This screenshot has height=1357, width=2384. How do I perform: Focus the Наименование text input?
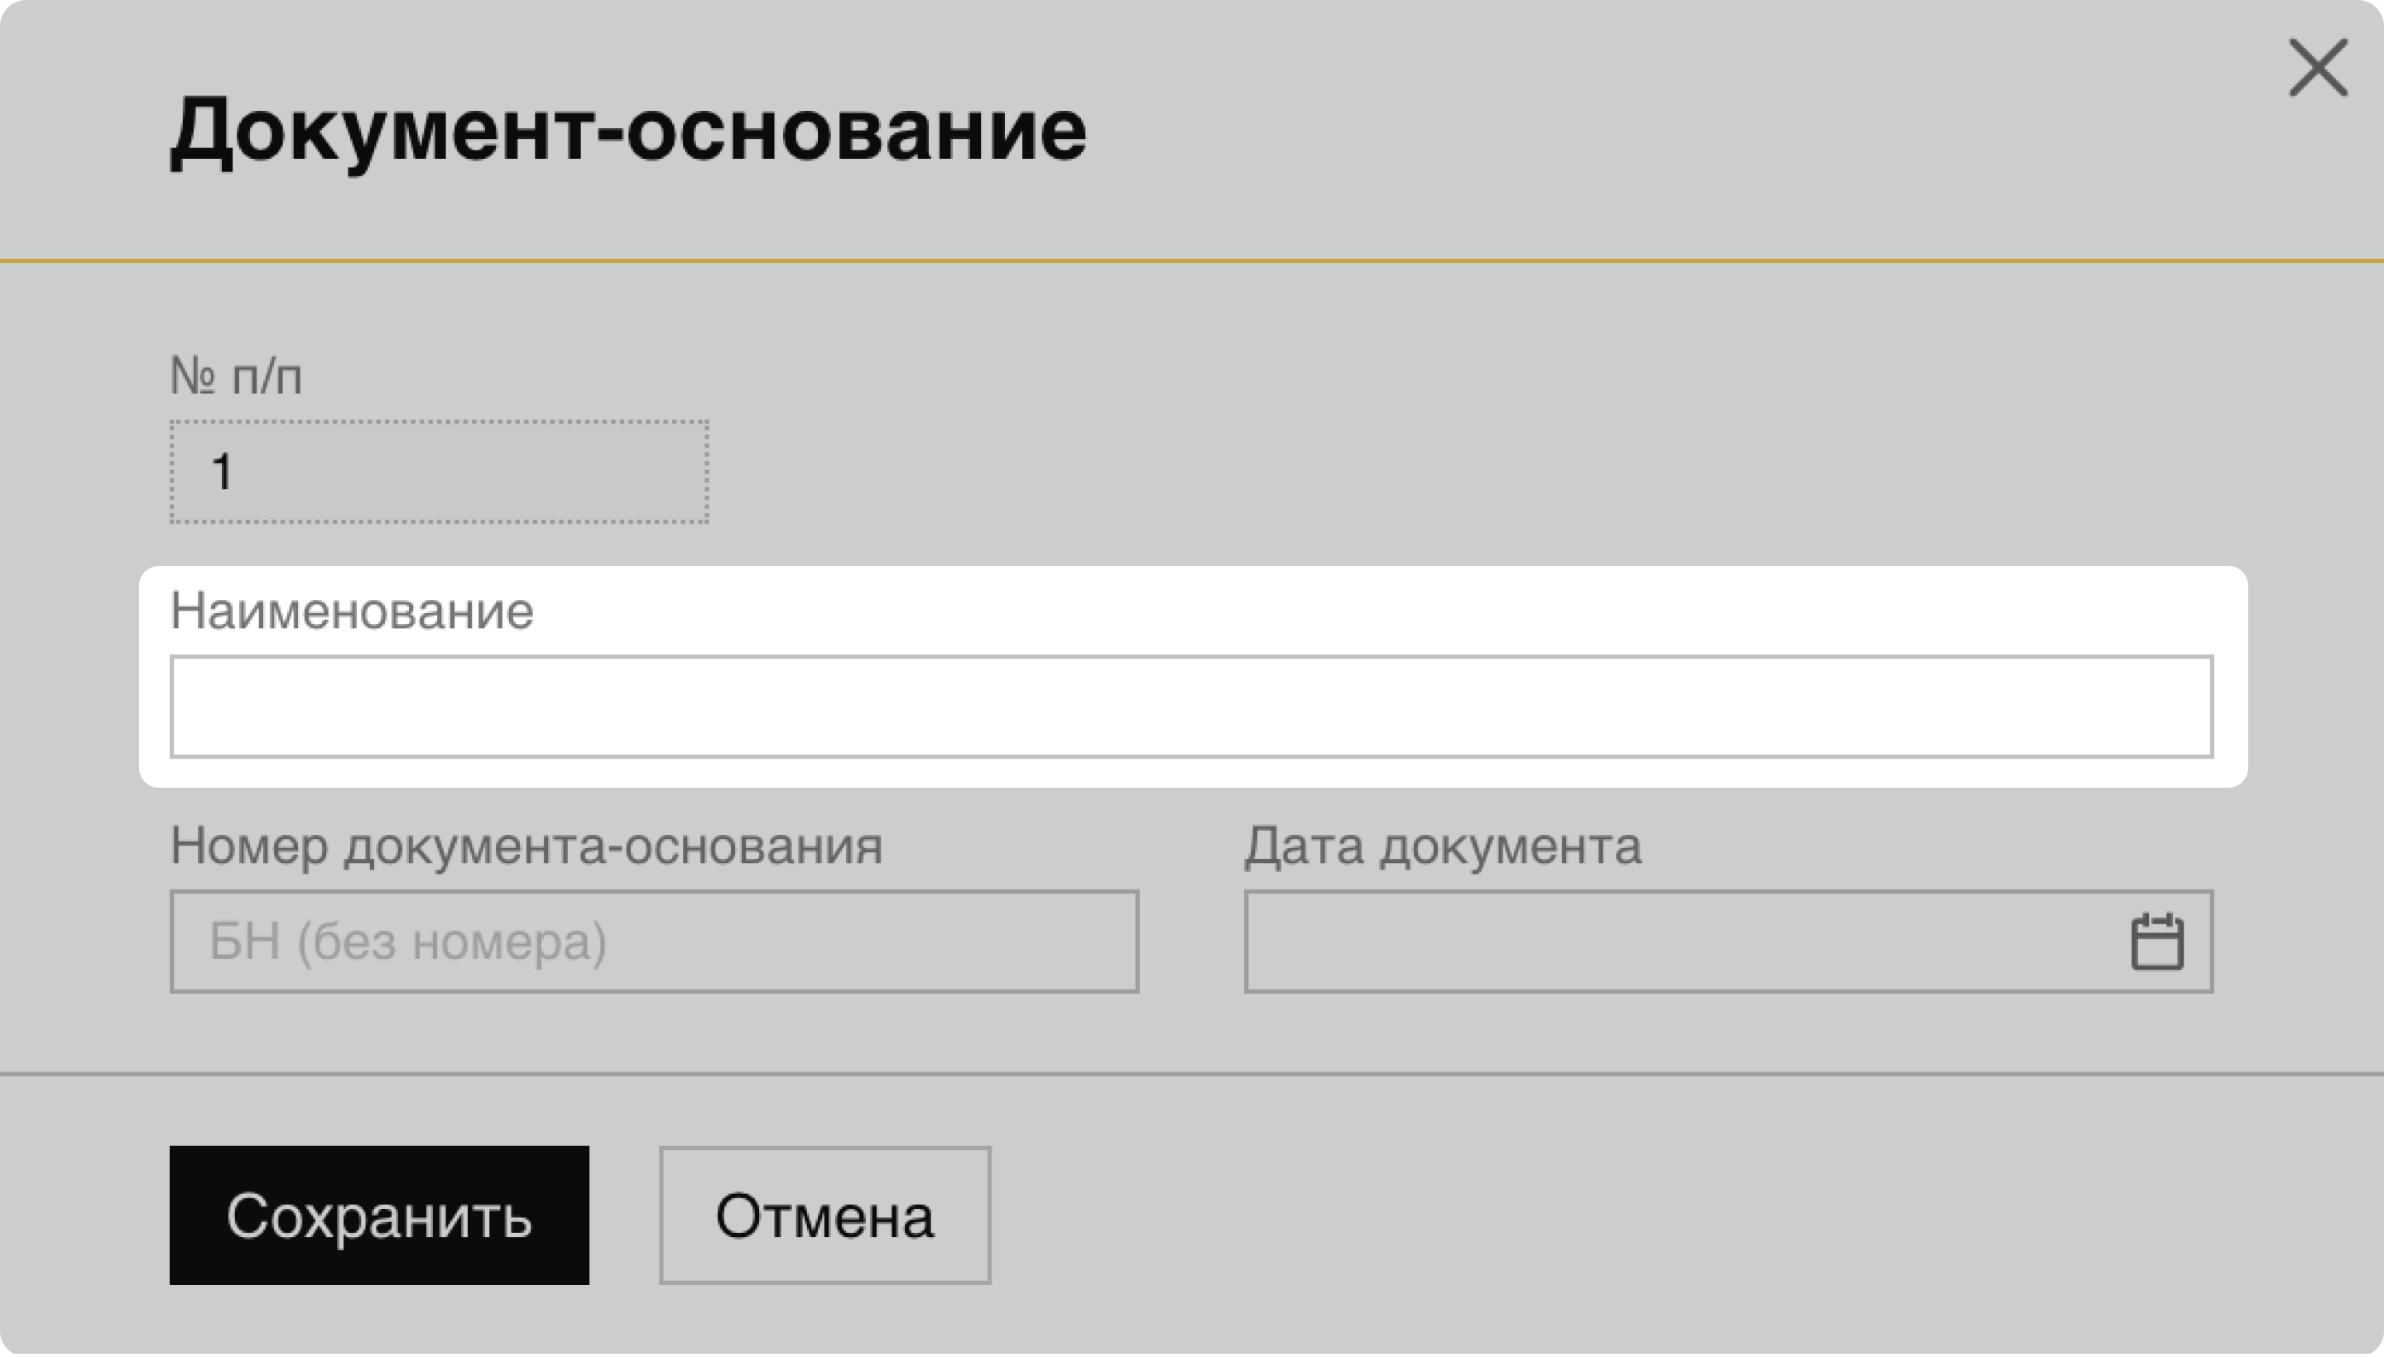1190,707
